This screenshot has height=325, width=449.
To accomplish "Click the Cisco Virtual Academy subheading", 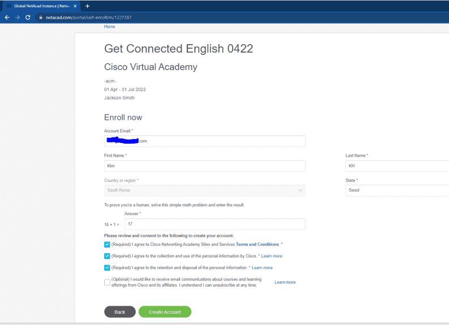I will [151, 67].
